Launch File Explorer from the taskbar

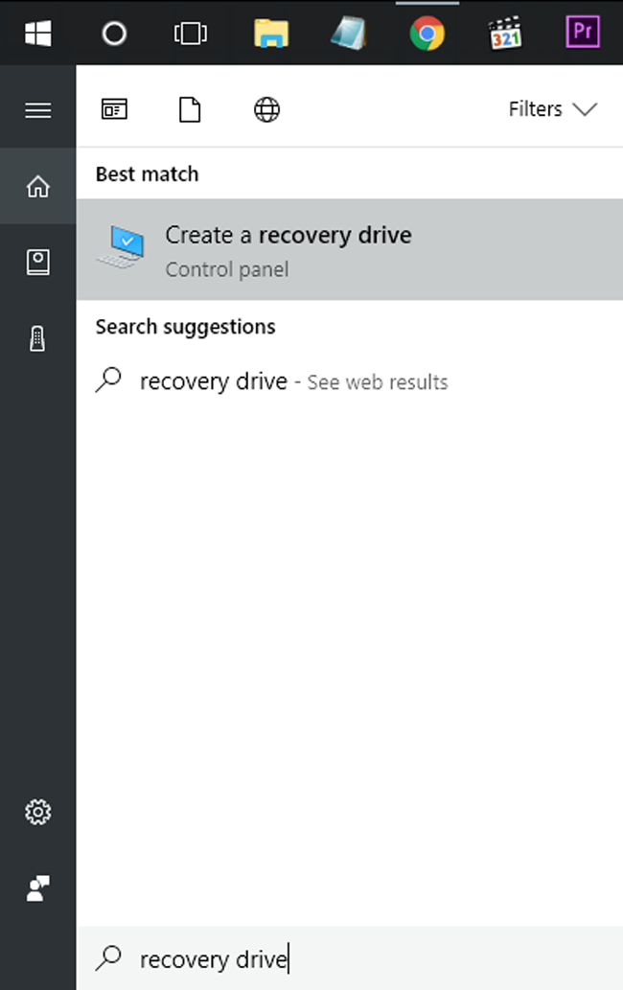tap(271, 34)
